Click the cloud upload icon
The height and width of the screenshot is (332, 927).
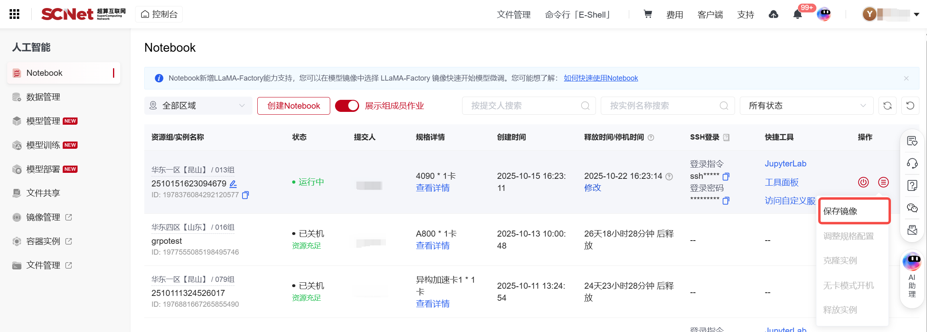pos(773,15)
